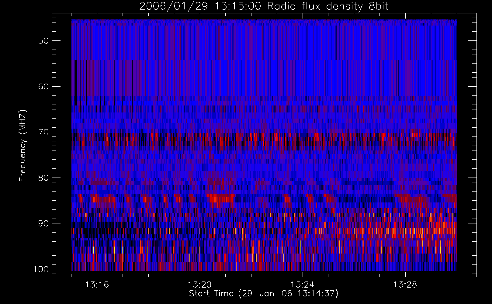The height and width of the screenshot is (304, 492).
Task: Click the plot title "2006/01/29 13:15:00 Radio flux density 8bit"
Action: (x=264, y=6)
